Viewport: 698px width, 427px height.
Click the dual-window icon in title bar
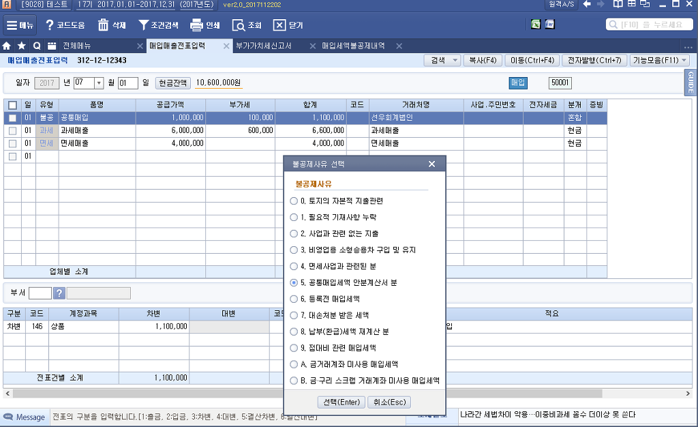point(645,4)
